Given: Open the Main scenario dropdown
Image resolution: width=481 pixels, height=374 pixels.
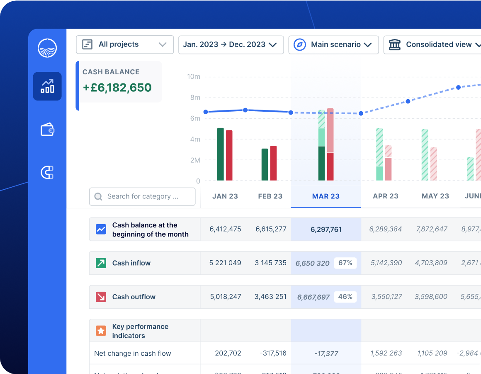Looking at the screenshot, I should tap(333, 44).
